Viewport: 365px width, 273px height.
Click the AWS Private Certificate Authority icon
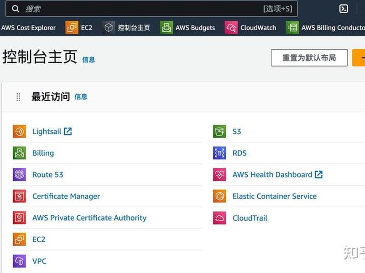pyautogui.click(x=19, y=218)
